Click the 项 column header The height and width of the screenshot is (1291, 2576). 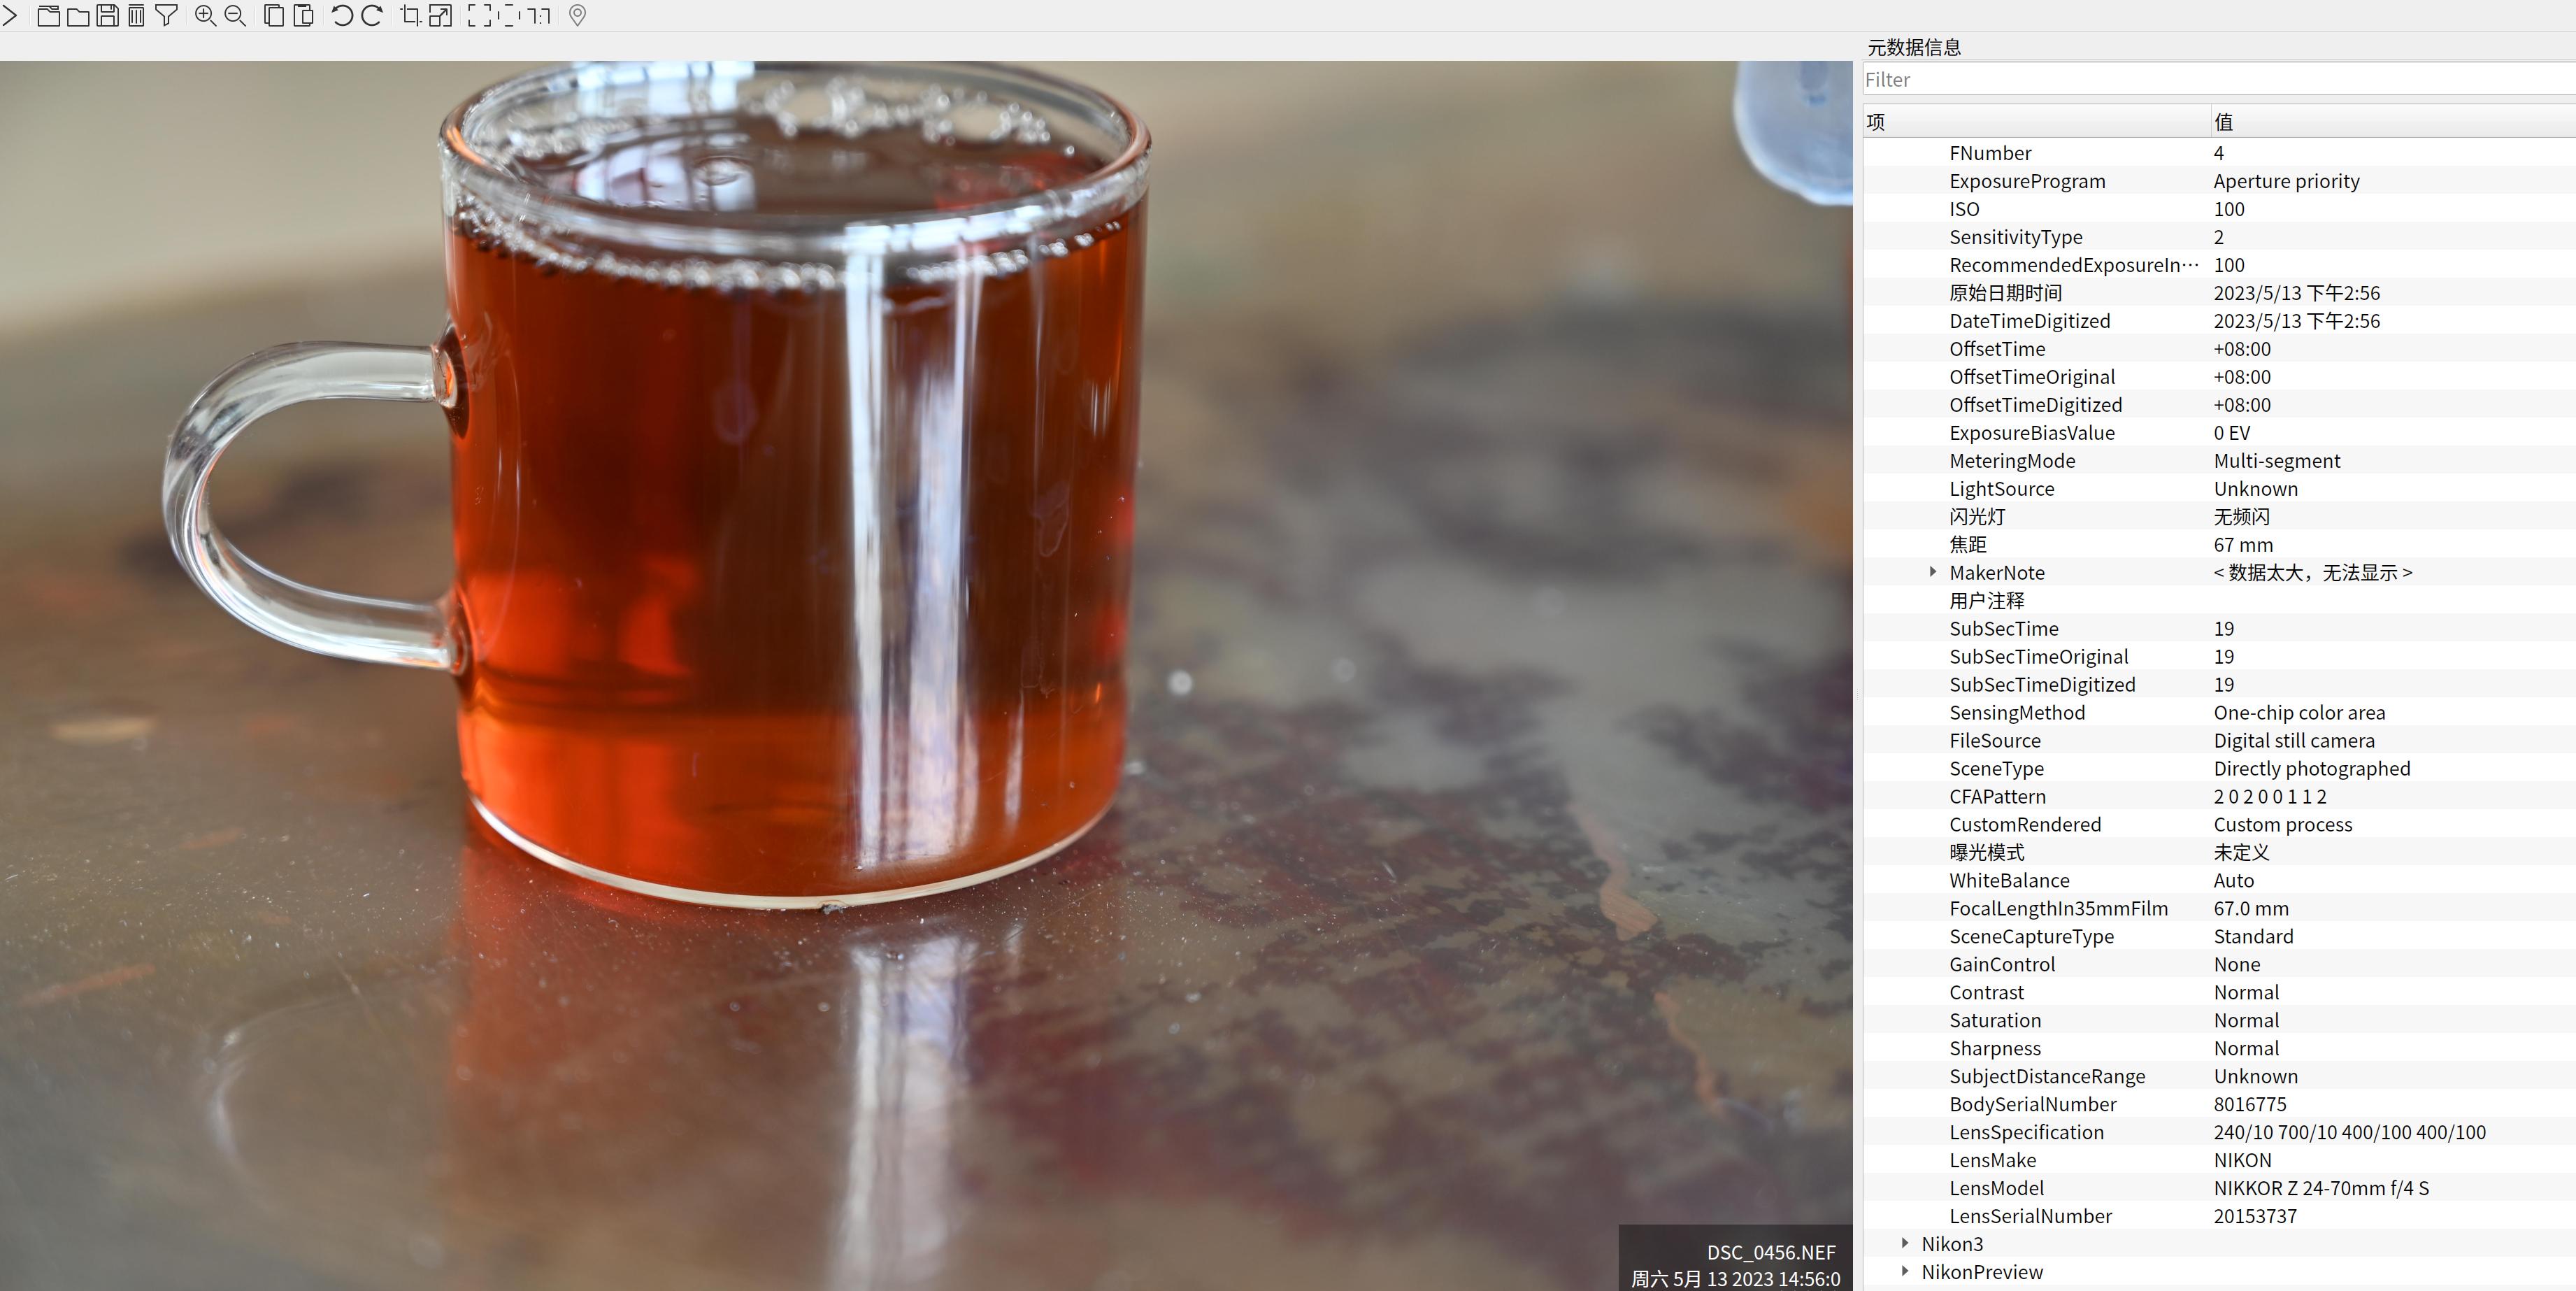pyautogui.click(x=2036, y=121)
